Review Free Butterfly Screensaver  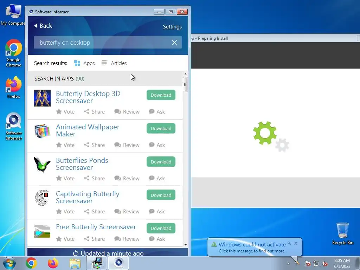[127, 239]
